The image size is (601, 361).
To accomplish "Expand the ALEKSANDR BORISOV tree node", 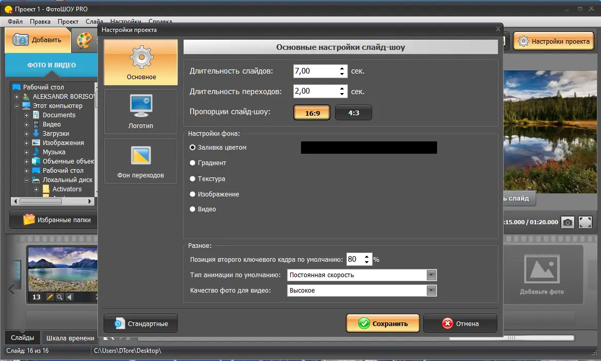I will [x=17, y=97].
